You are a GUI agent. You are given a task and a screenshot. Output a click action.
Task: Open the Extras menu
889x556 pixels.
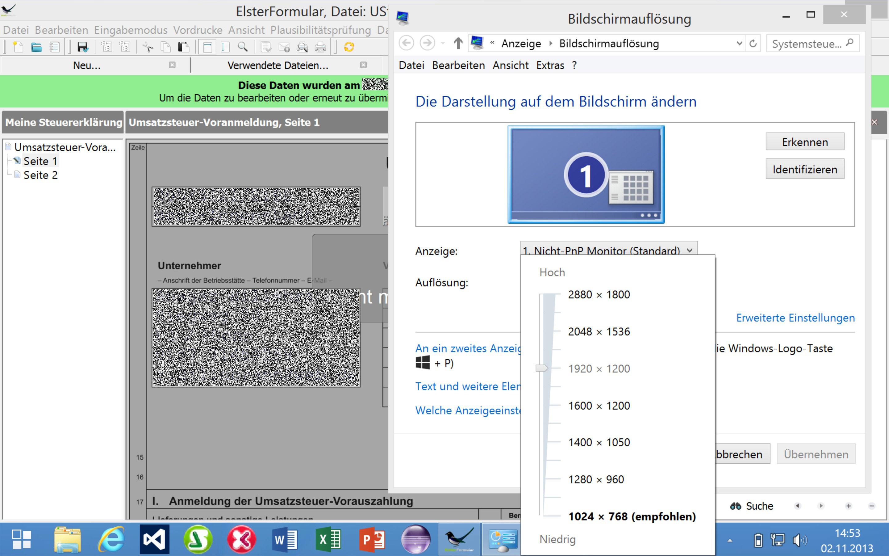pyautogui.click(x=550, y=65)
